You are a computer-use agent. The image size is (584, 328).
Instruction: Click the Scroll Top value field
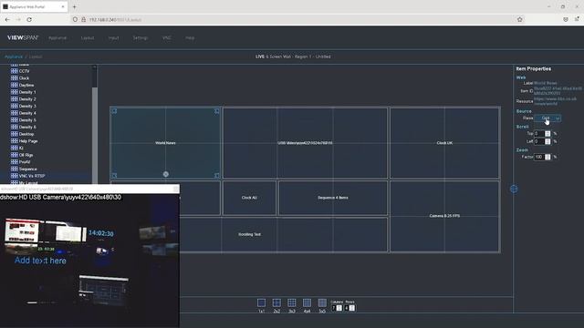pyautogui.click(x=539, y=134)
